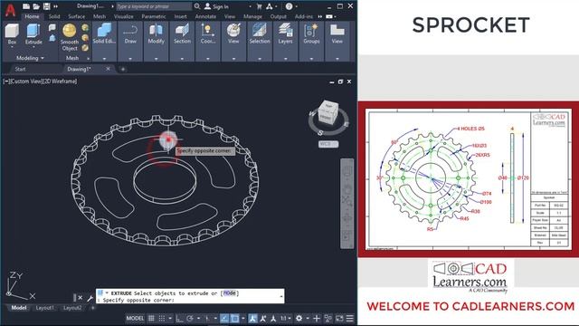
Task: Expand the Layers panel dropdown arrow
Action: (x=285, y=58)
